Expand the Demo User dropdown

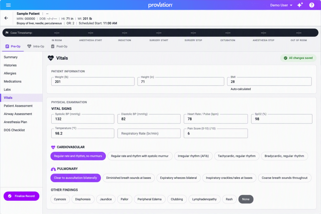click(x=281, y=5)
